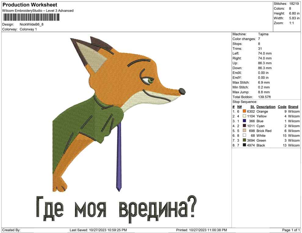
Task: Click the Max Stitch value '6.9 mm'
Action: pyautogui.click(x=264, y=83)
